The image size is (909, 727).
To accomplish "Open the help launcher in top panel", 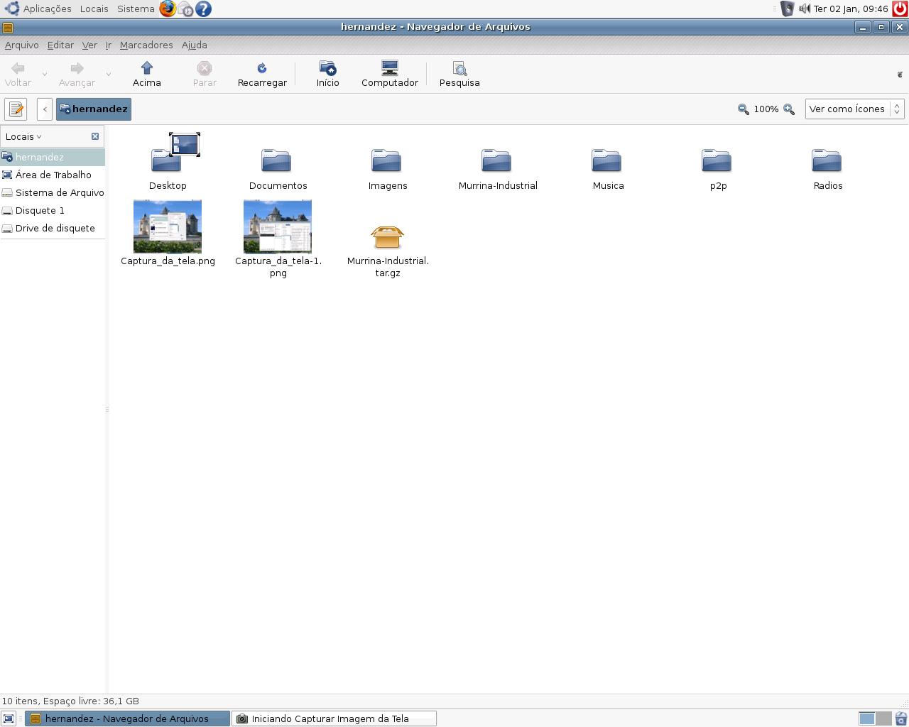I will tap(203, 9).
